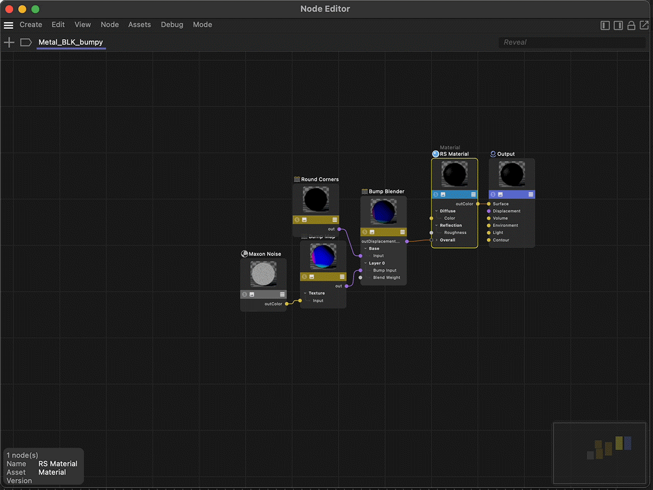Click the Maxon Noise preview thumbnail
The width and height of the screenshot is (653, 490).
pos(263,274)
